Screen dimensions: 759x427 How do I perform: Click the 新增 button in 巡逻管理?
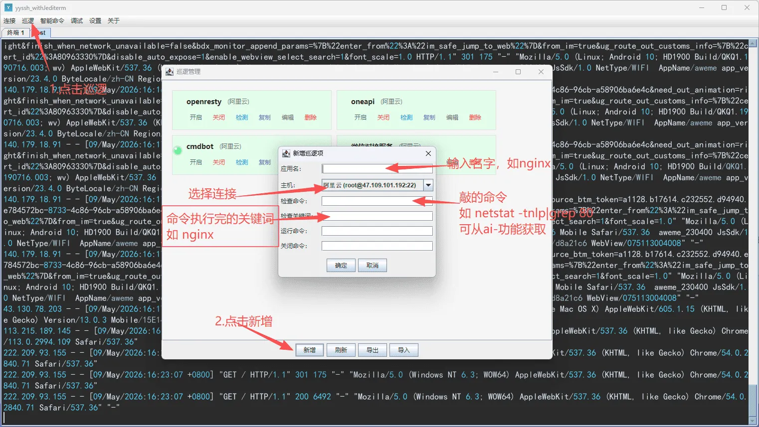310,350
